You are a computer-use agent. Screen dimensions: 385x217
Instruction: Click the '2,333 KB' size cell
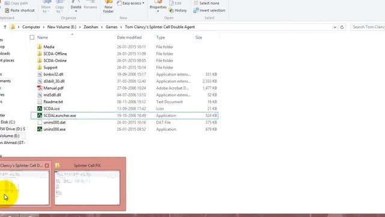click(209, 81)
